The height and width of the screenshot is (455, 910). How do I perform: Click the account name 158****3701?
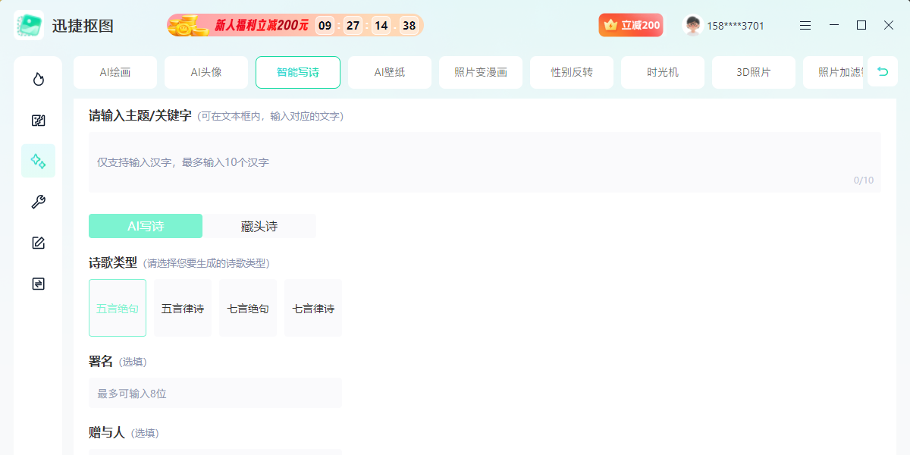736,26
